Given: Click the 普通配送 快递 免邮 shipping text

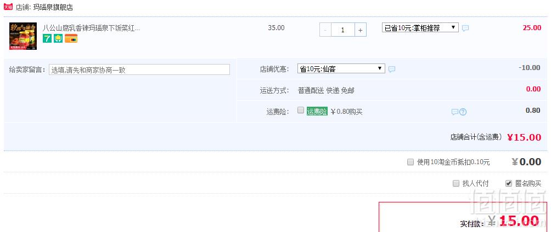Looking at the screenshot, I should [326, 90].
